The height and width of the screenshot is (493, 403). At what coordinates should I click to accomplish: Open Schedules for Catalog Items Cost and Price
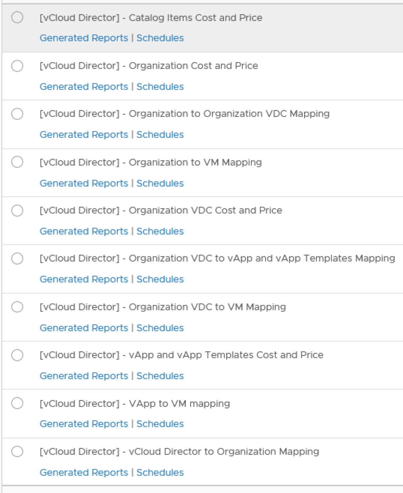(160, 38)
